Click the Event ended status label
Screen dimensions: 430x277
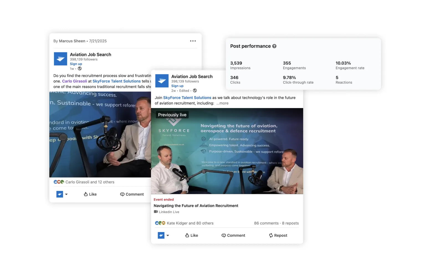coord(164,199)
